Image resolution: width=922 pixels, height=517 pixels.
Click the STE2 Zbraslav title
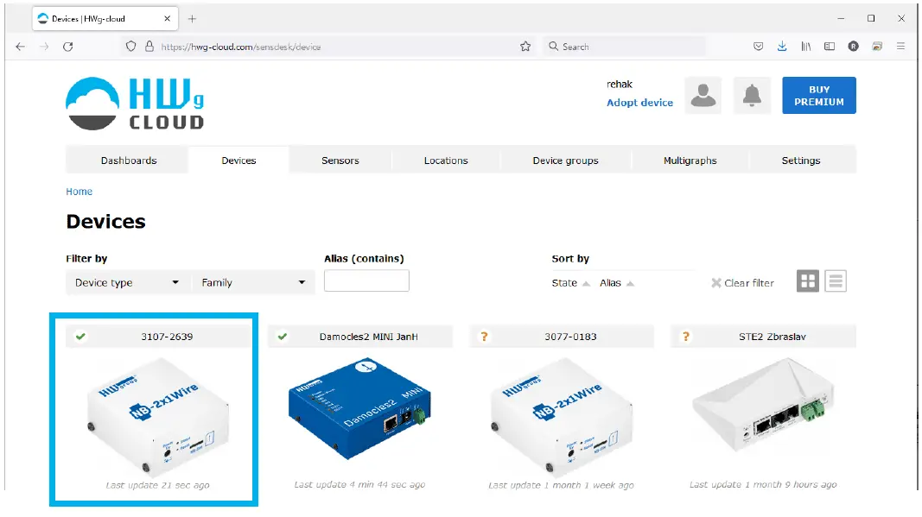tap(772, 337)
